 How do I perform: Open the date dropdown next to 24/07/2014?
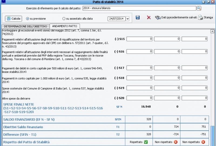pyautogui.click(x=127, y=19)
